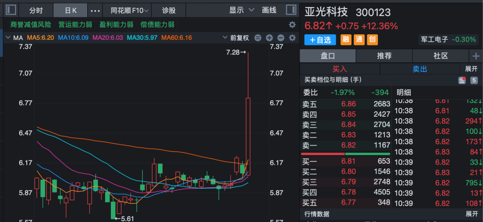Toggle the 5-level order depth button

tap(474, 81)
